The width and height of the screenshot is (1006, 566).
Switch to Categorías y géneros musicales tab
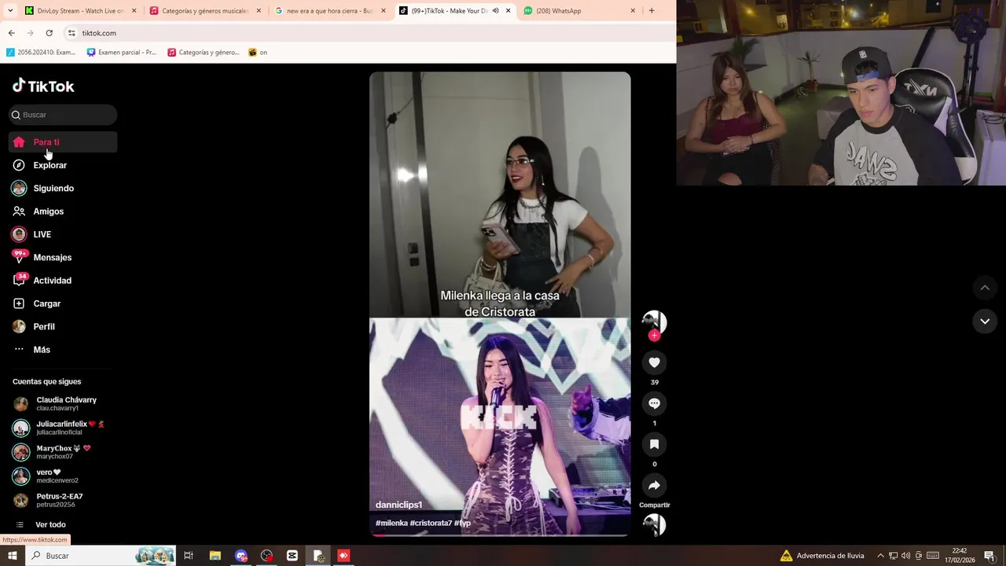pyautogui.click(x=204, y=11)
